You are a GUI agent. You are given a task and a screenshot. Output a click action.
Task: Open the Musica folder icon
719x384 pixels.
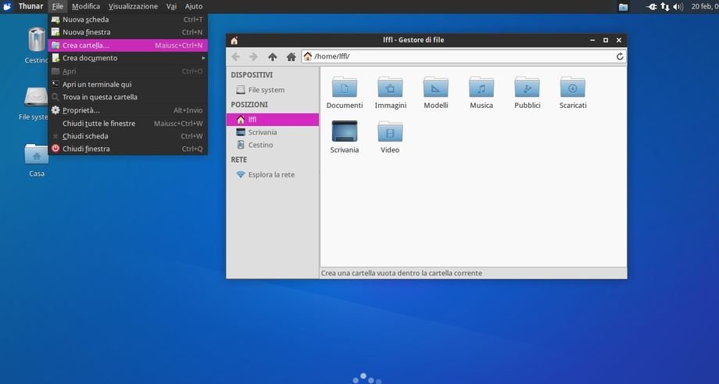[481, 88]
